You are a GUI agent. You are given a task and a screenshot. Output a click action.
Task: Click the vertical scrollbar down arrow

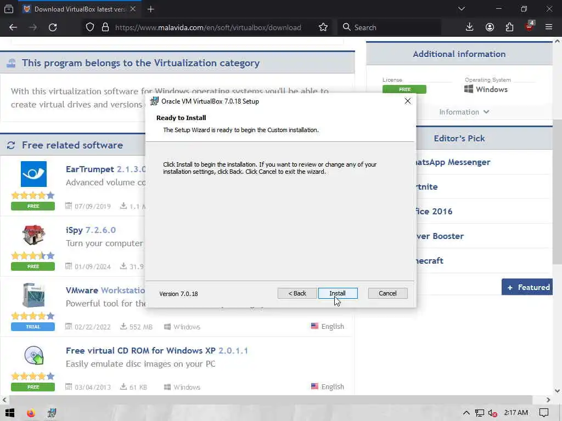(x=557, y=390)
